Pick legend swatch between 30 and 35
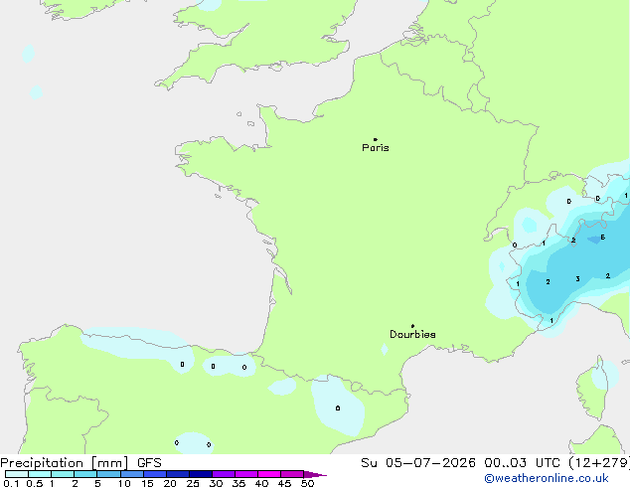Viewport: 630px width, 487px height. pyautogui.click(x=224, y=474)
